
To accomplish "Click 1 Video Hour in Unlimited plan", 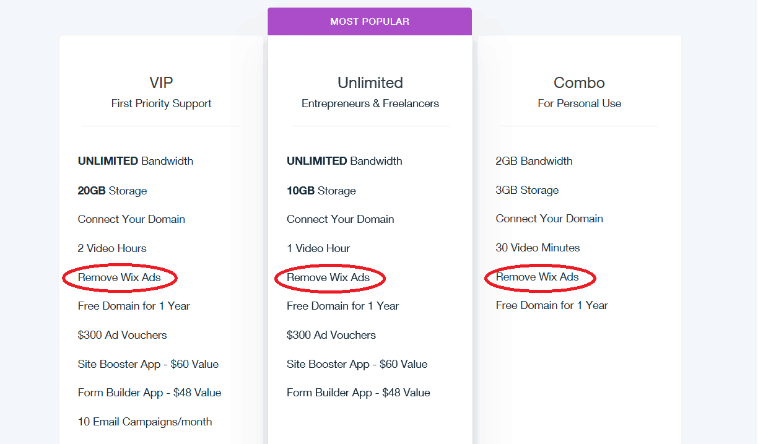I will [x=318, y=248].
